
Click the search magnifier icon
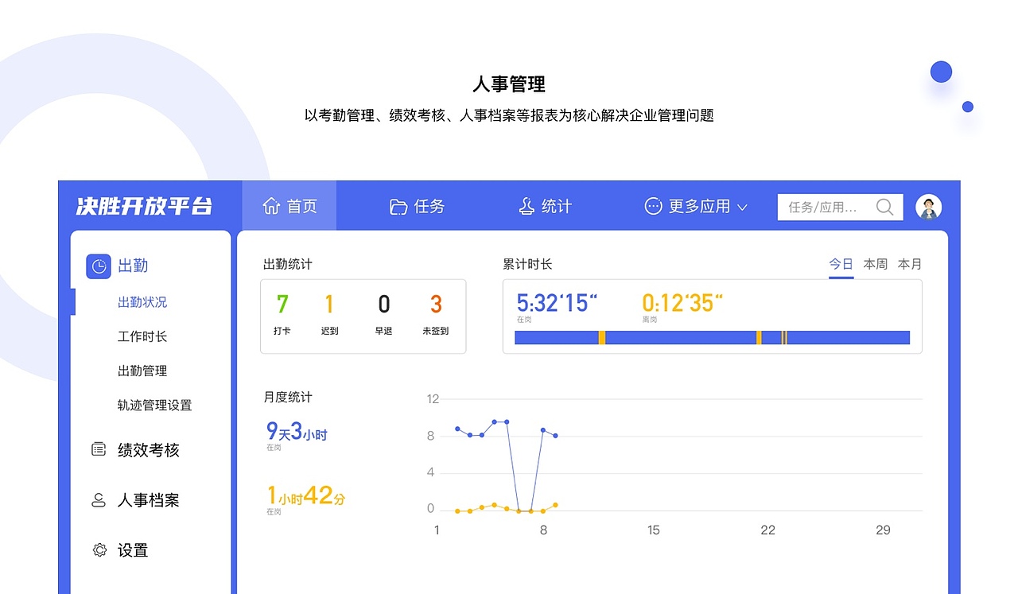885,207
